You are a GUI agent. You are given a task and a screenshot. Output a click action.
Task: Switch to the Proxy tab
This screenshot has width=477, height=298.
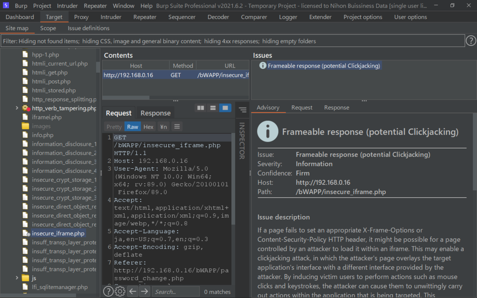point(81,17)
